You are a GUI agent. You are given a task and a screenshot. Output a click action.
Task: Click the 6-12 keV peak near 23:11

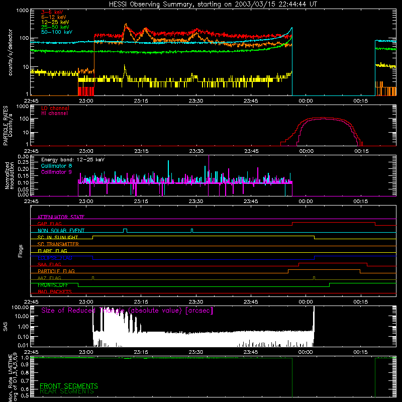126,25
